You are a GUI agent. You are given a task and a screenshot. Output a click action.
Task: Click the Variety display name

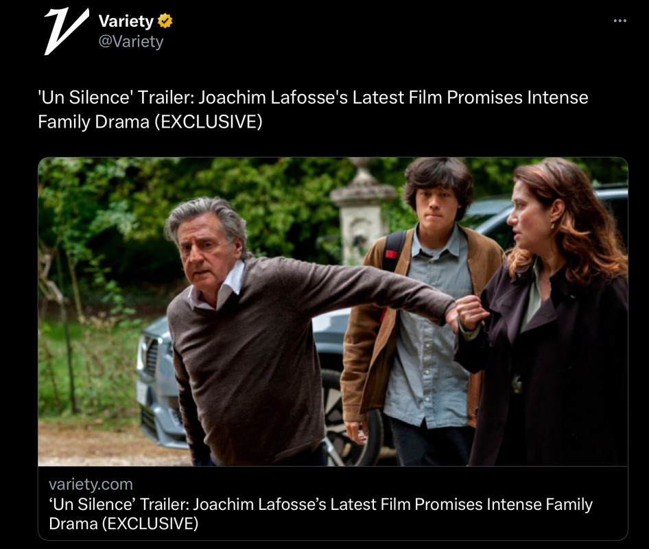[126, 21]
